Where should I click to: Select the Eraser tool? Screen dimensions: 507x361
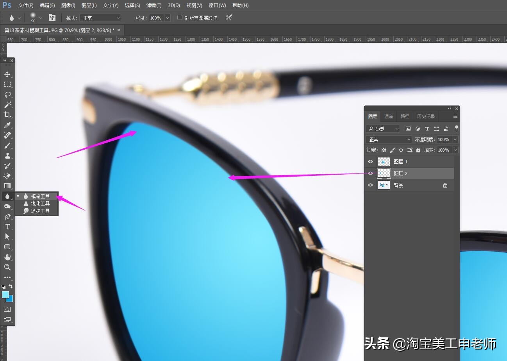pyautogui.click(x=7, y=176)
